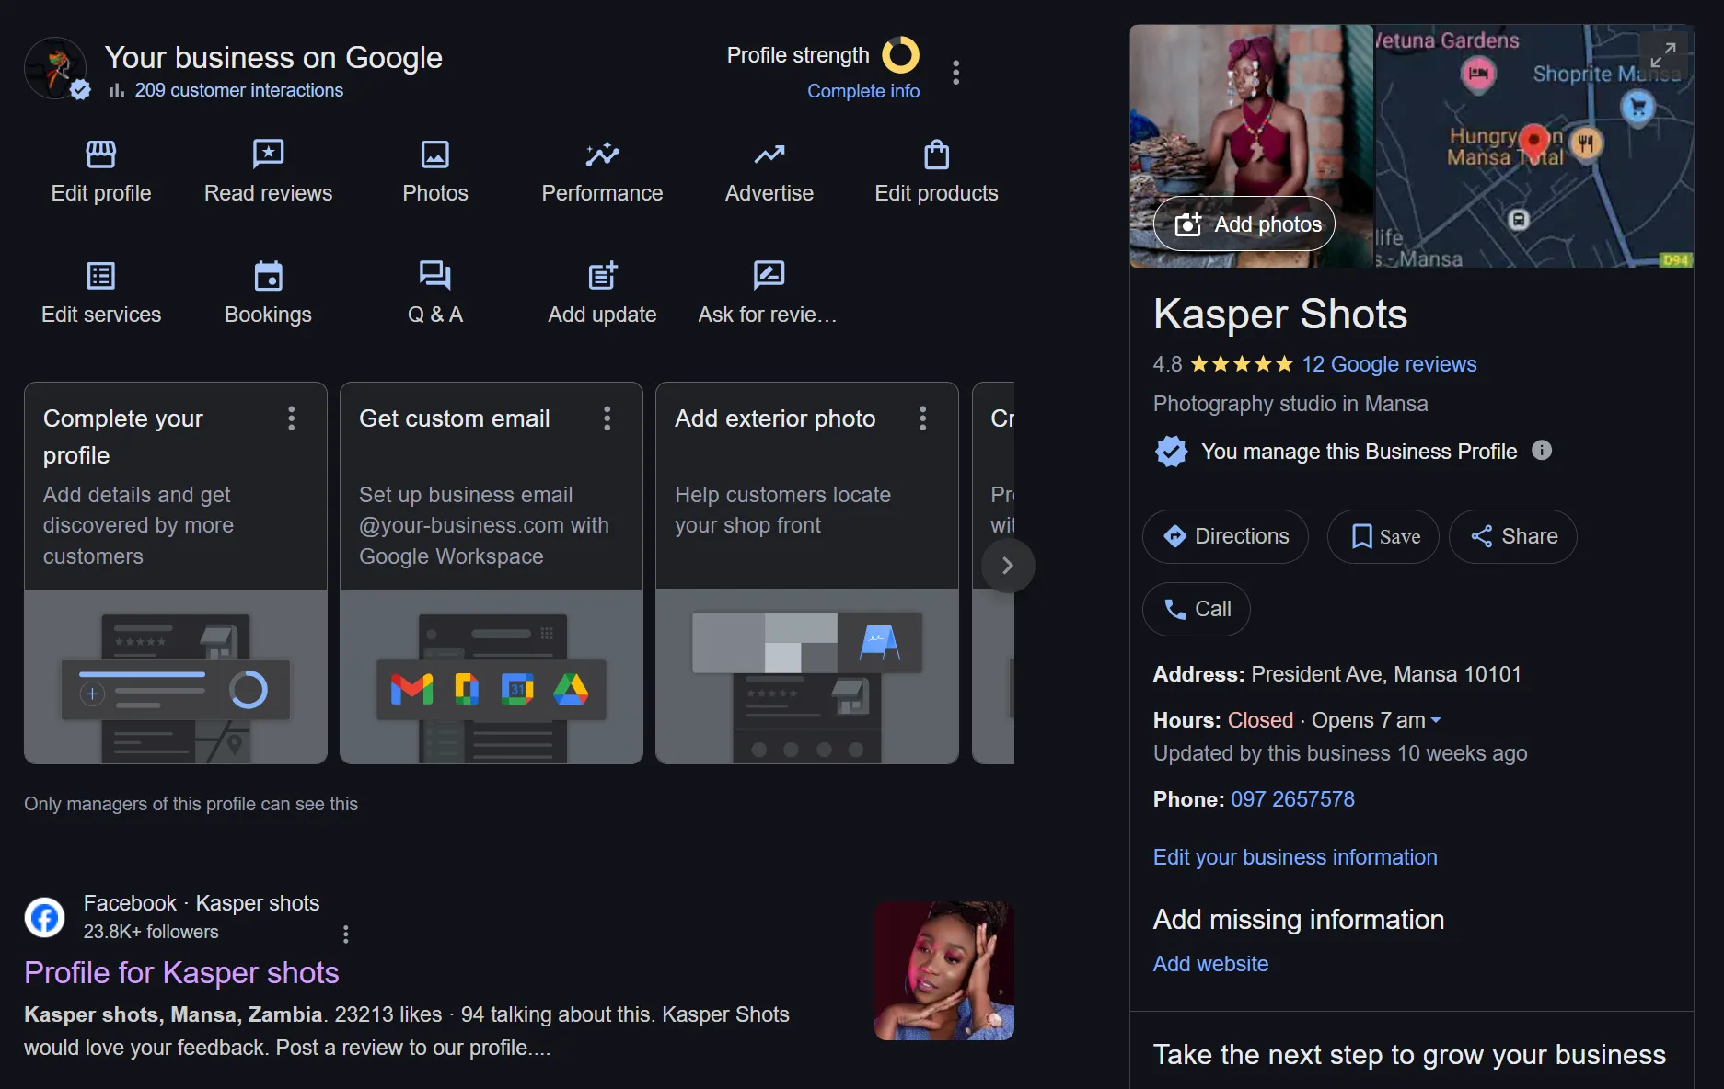
Task: Open the Bookings calendar icon
Action: [x=268, y=275]
